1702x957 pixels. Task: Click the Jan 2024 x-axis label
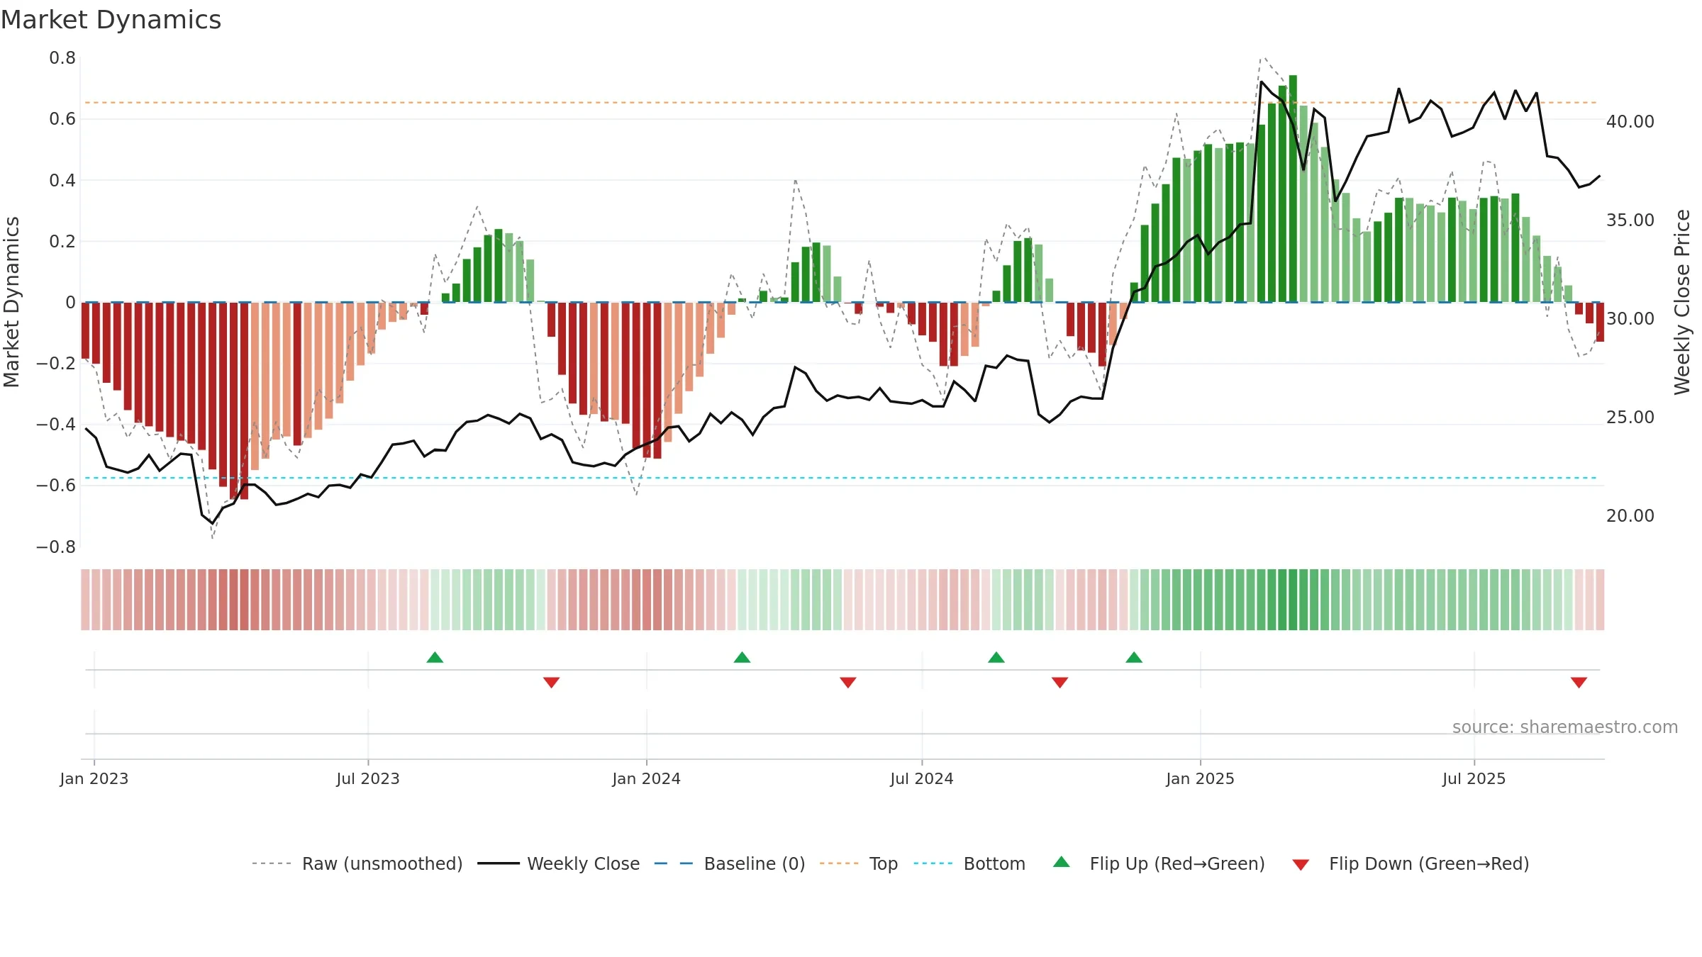(x=647, y=778)
